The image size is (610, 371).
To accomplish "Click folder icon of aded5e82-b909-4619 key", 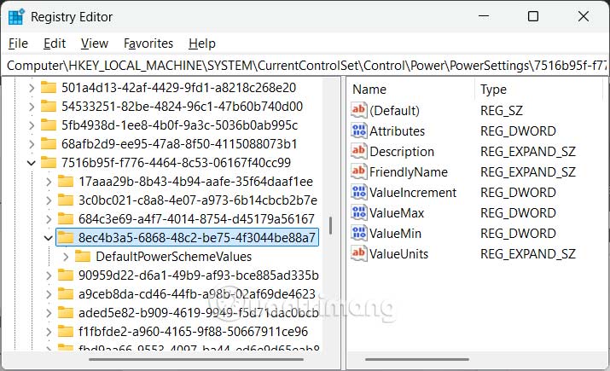I will tap(66, 312).
